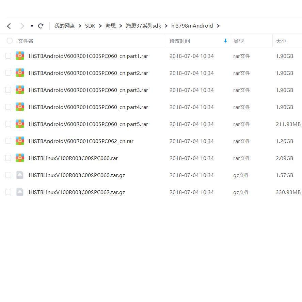Sort by 大小 column header
This screenshot has width=302, height=302.
pos(281,41)
